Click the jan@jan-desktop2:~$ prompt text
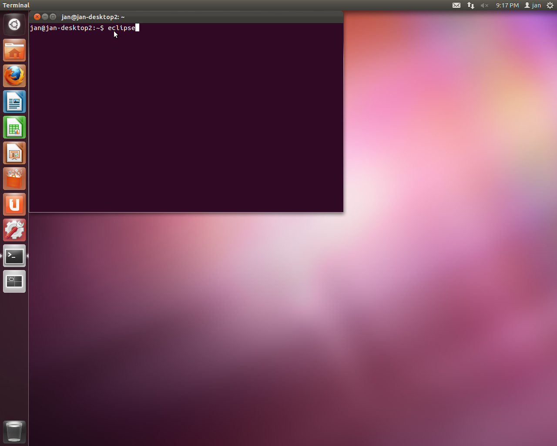Viewport: 557px width, 446px height. pyautogui.click(x=67, y=28)
